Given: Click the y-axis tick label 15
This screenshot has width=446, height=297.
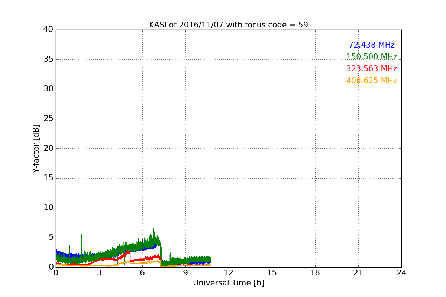Looking at the screenshot, I should 48,178.
